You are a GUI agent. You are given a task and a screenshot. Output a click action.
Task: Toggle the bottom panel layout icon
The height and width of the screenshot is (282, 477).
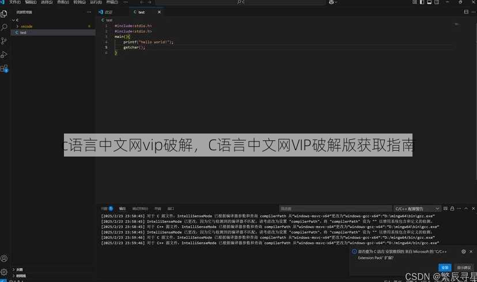pyautogui.click(x=429, y=2)
